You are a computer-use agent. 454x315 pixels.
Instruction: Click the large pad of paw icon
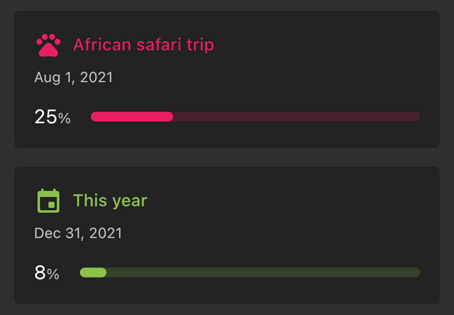[x=48, y=50]
